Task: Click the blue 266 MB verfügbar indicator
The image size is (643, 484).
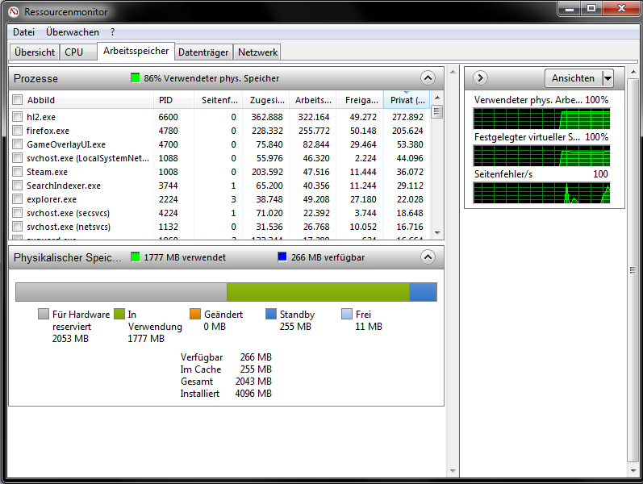Action: point(282,257)
